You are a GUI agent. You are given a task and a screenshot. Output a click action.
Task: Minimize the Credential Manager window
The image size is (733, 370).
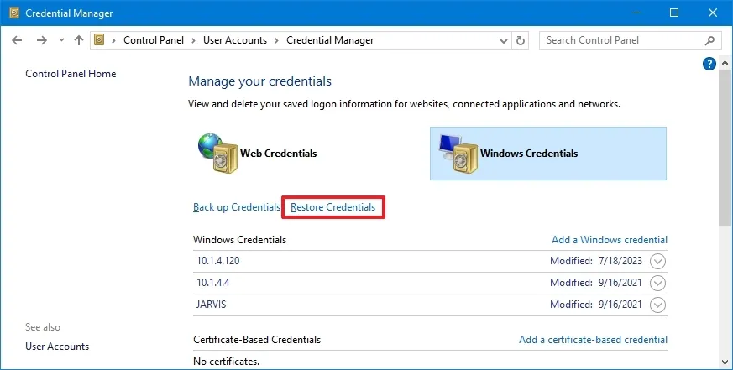click(636, 13)
